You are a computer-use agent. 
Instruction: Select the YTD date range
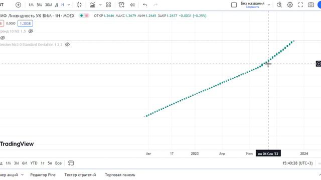[34, 163]
